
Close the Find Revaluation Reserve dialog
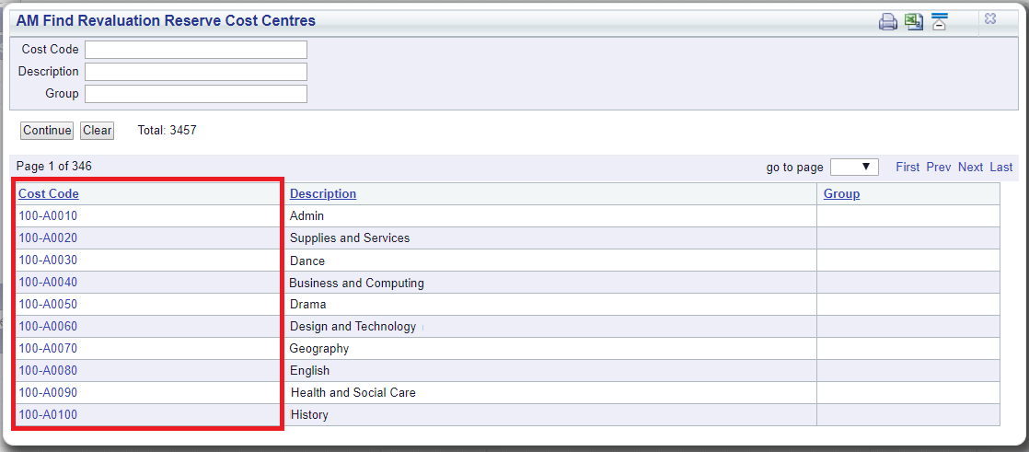pyautogui.click(x=990, y=19)
